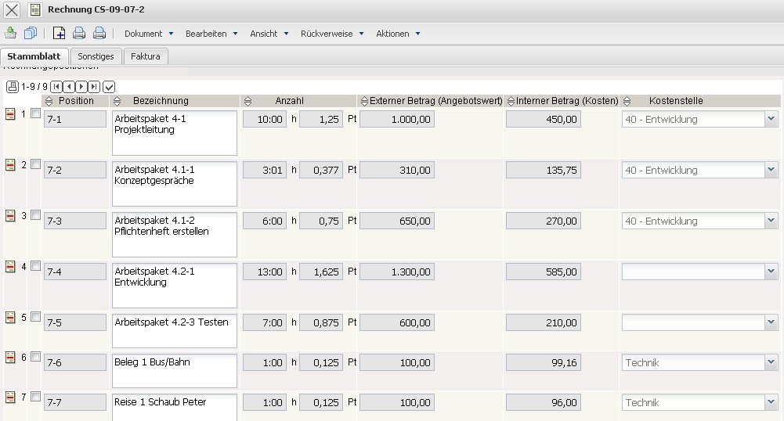Sort table by Position column arrows

click(x=49, y=101)
